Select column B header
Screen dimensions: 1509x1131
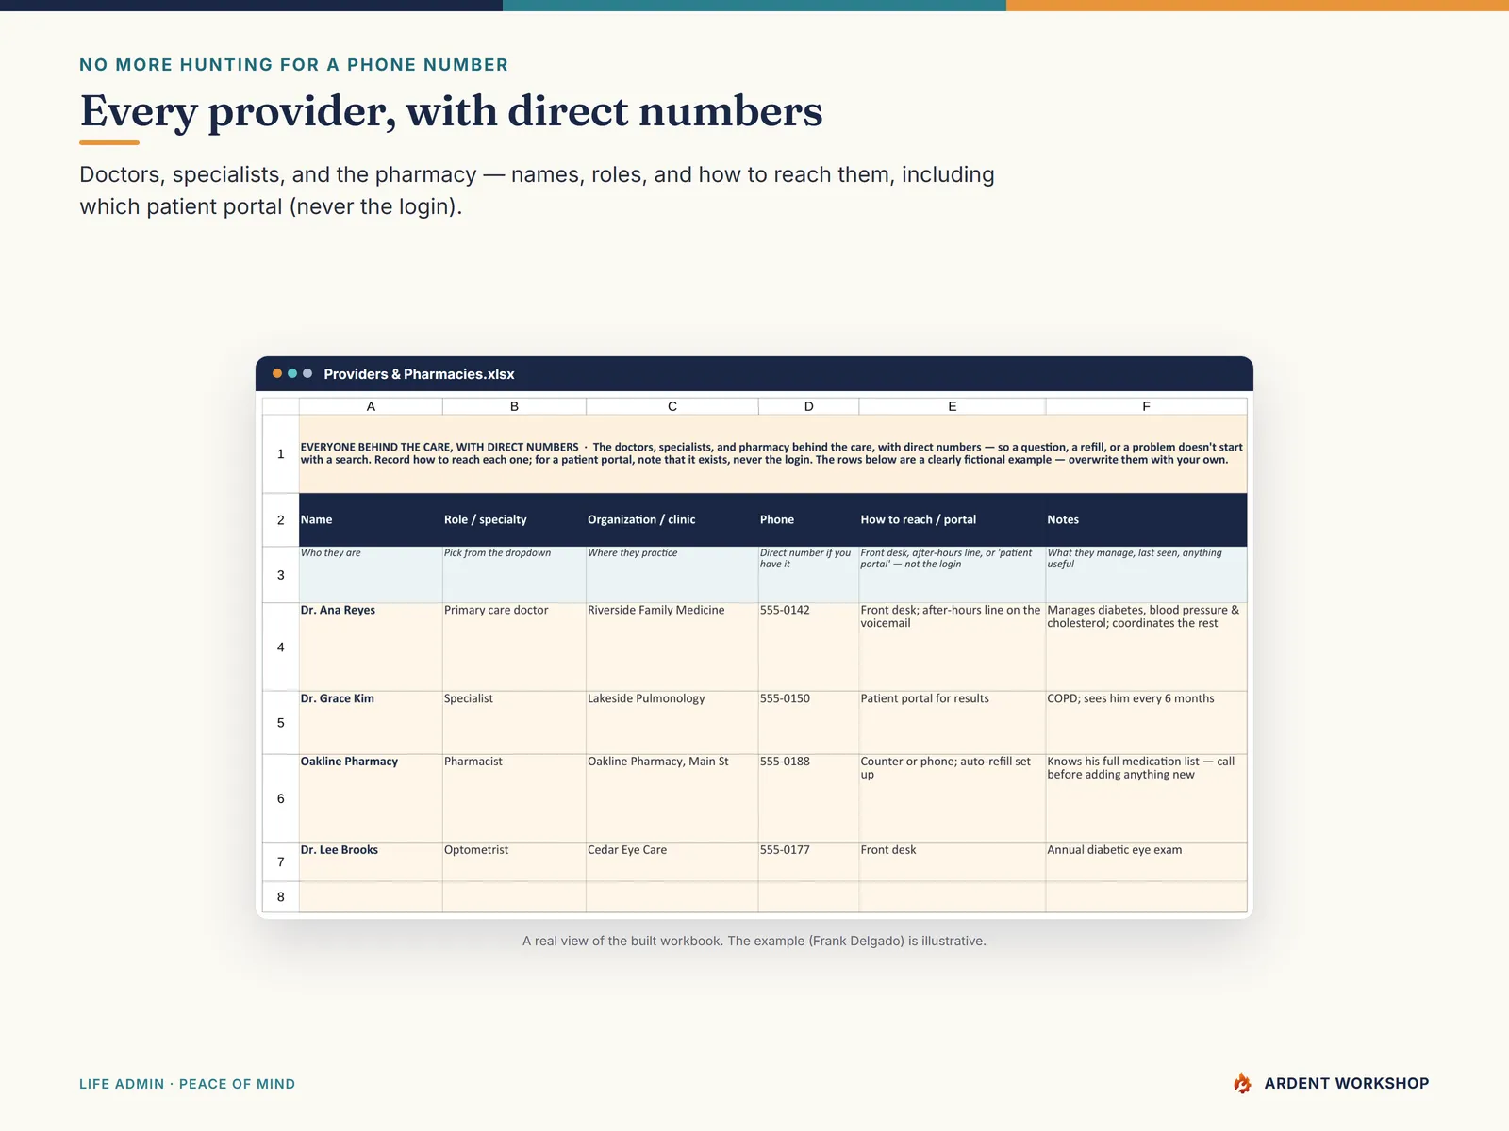tap(514, 406)
